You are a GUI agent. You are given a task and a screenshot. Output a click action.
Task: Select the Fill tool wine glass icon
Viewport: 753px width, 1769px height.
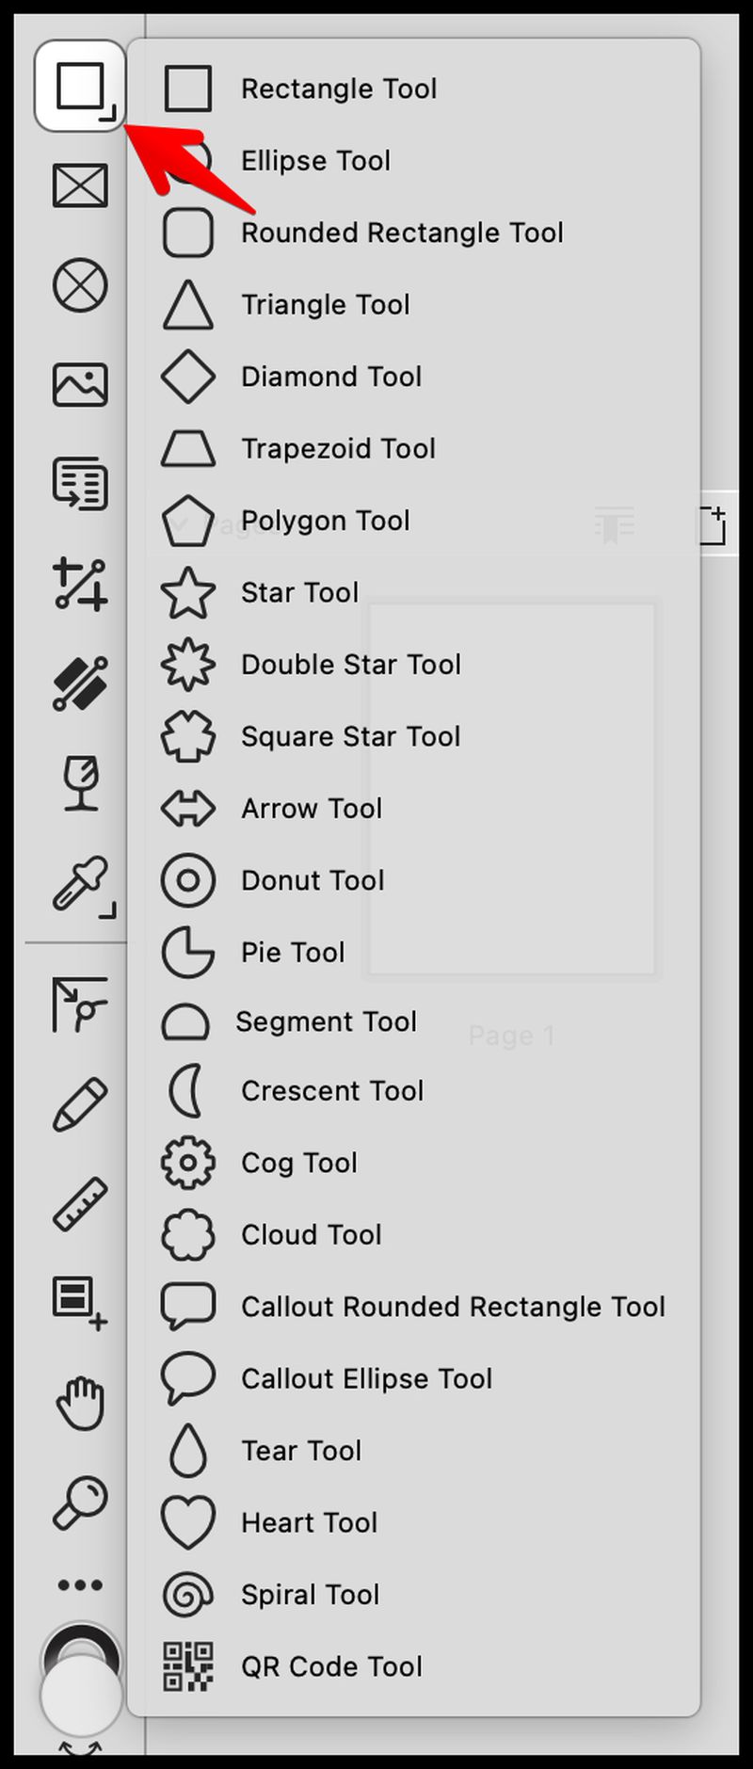[81, 782]
